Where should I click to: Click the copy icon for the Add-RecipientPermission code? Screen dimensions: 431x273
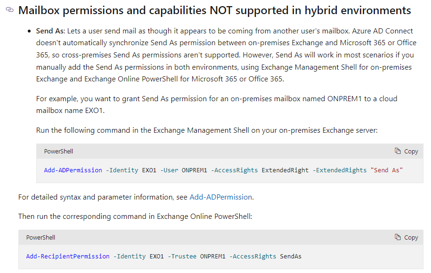398,237
